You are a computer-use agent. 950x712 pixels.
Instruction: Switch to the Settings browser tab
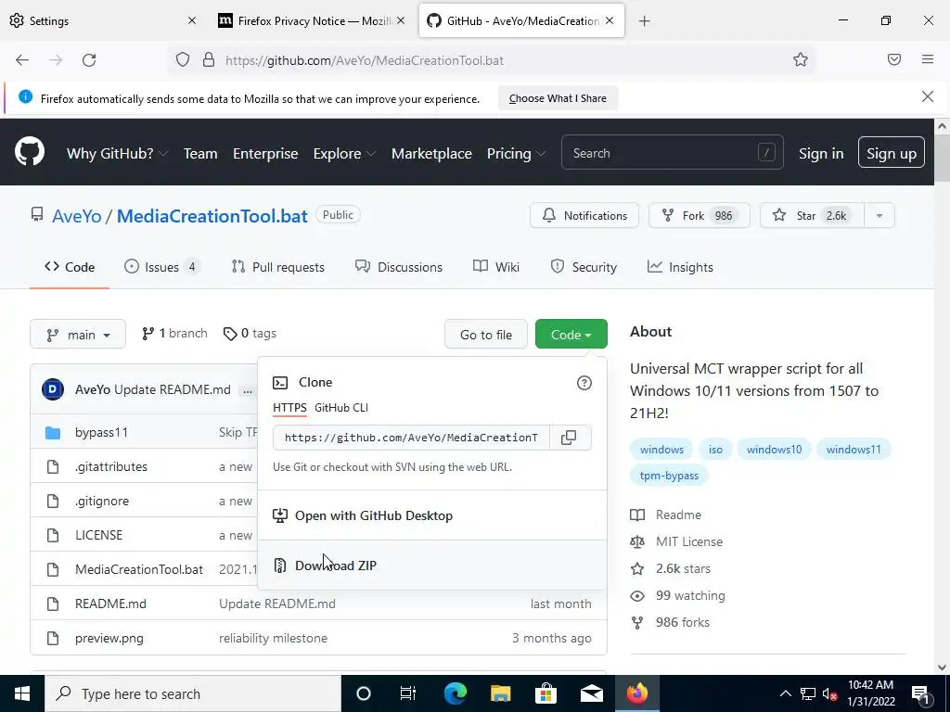[103, 20]
